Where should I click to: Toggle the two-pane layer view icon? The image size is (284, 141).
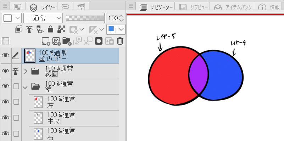(5, 41)
